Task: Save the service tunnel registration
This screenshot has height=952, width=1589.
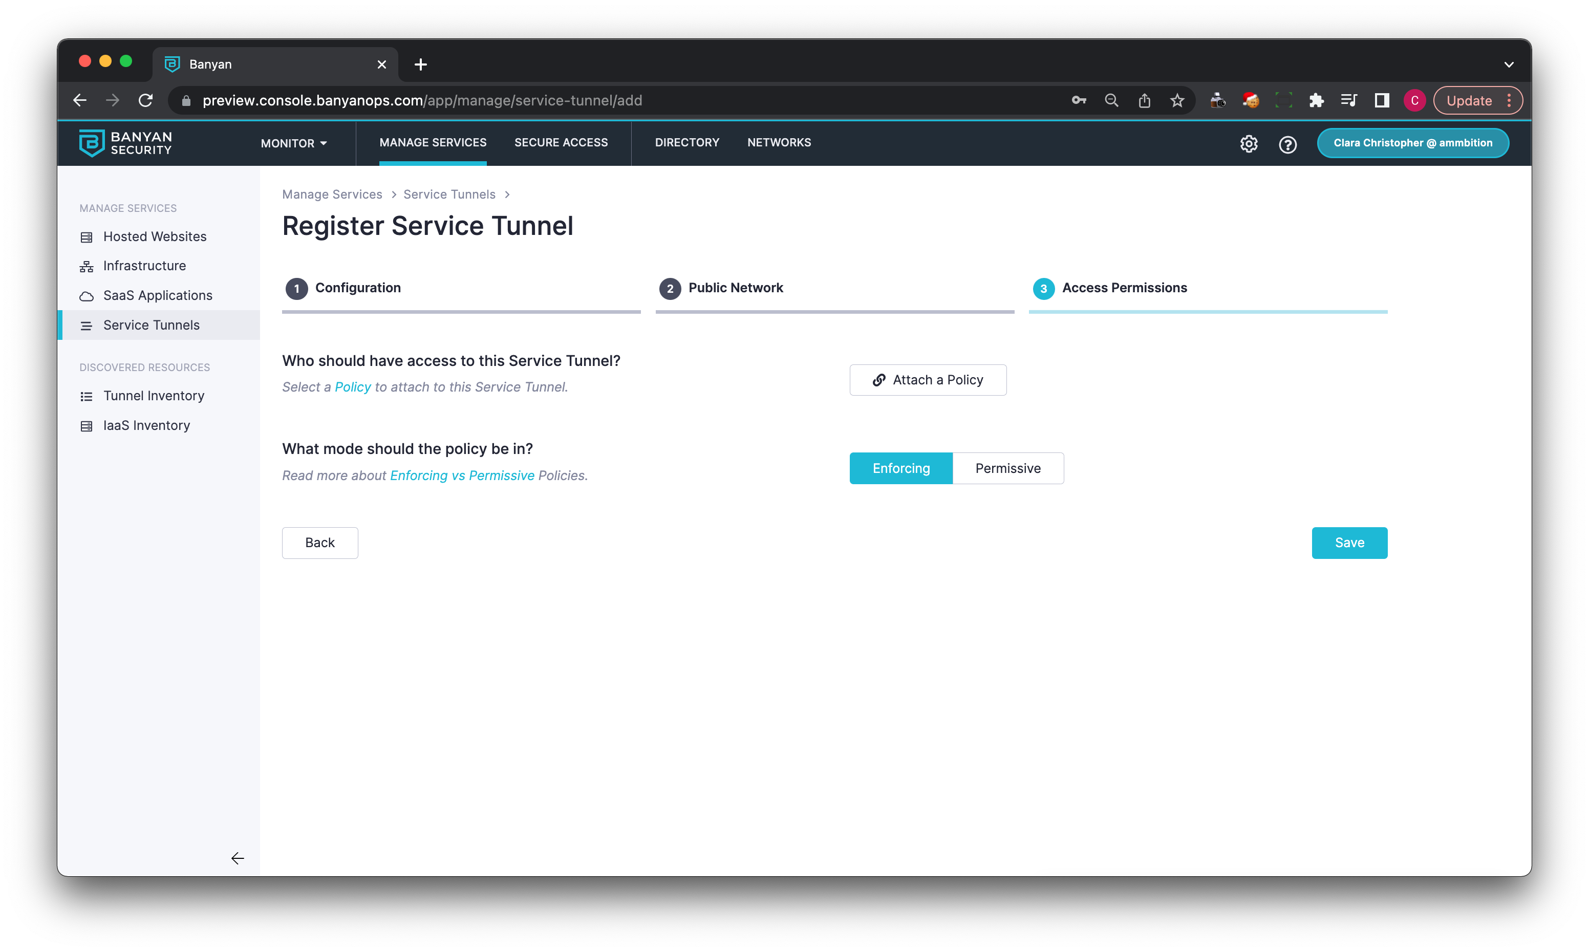Action: point(1349,543)
